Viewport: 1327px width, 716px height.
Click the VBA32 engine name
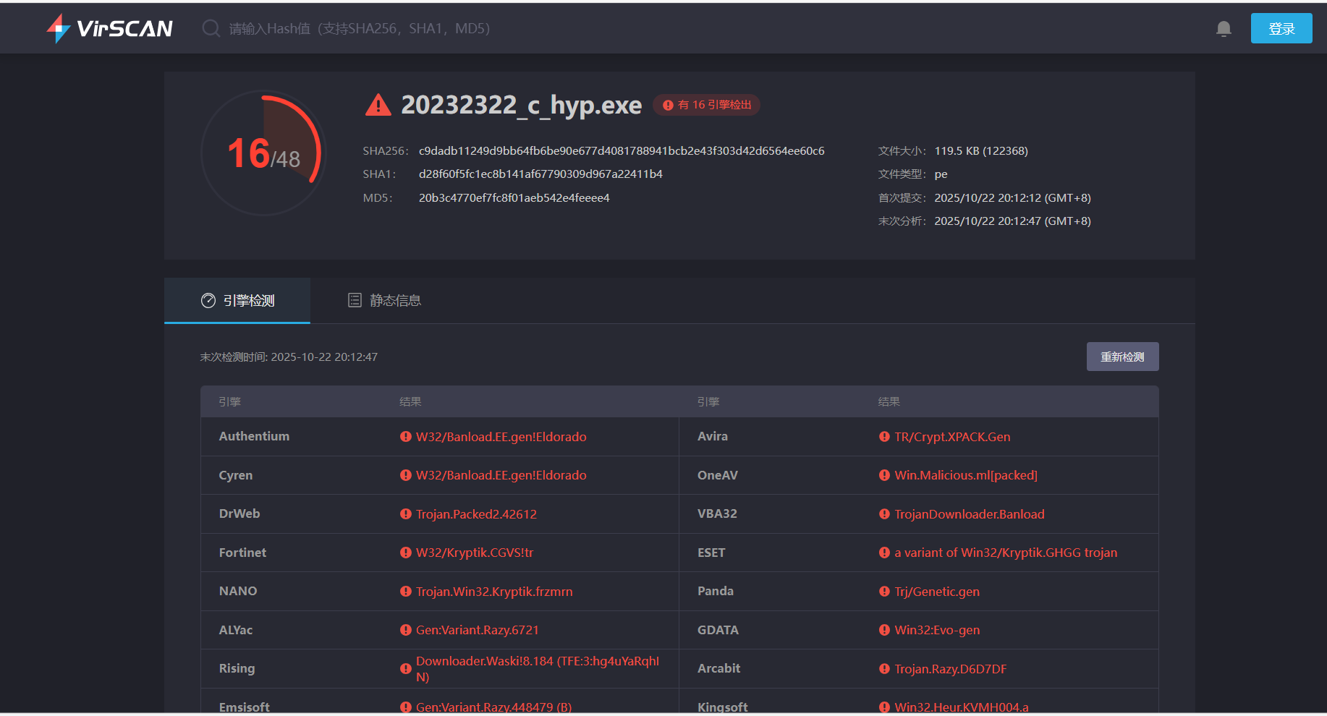717,514
